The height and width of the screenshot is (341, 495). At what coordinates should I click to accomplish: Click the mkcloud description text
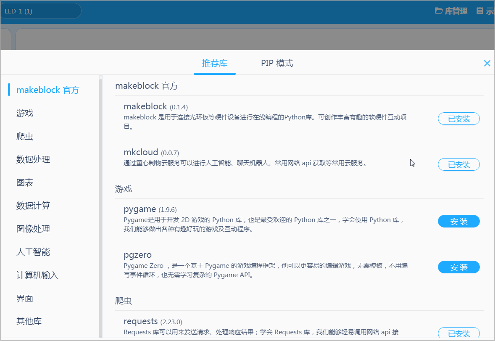coord(245,163)
